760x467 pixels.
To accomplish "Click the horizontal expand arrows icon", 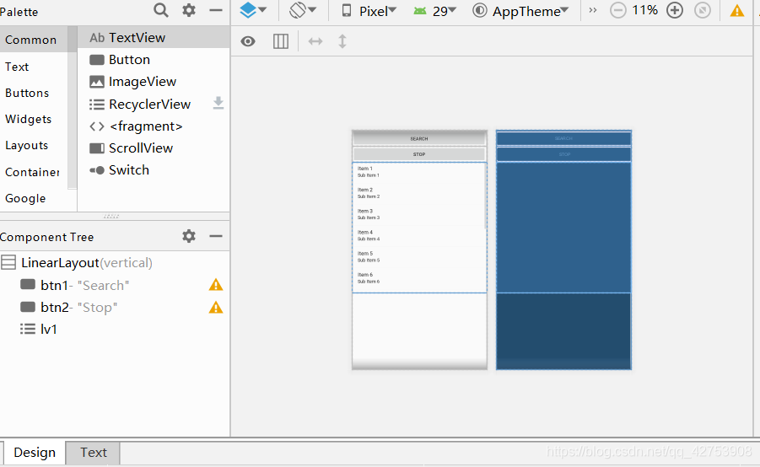I will (x=315, y=41).
